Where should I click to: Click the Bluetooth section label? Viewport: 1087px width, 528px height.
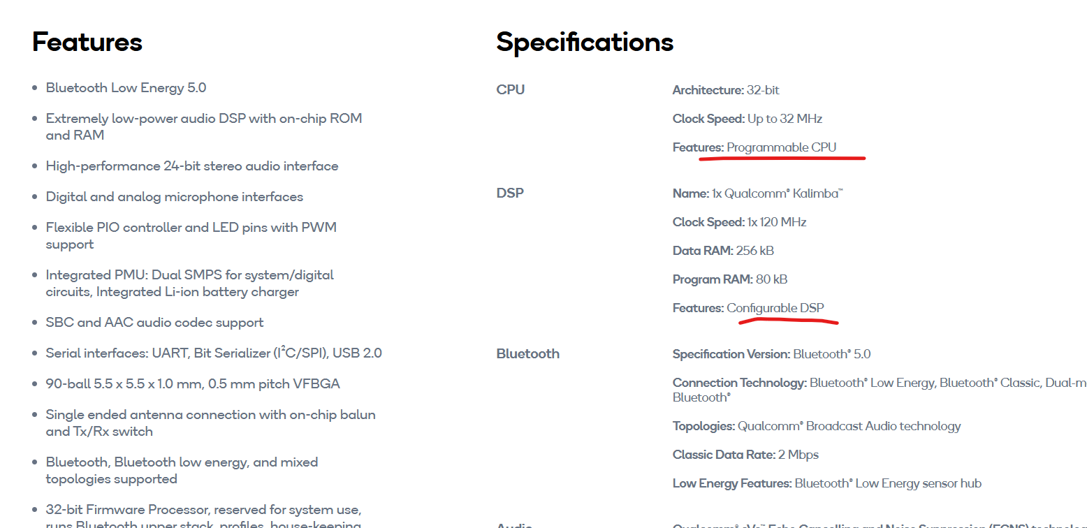pos(527,354)
